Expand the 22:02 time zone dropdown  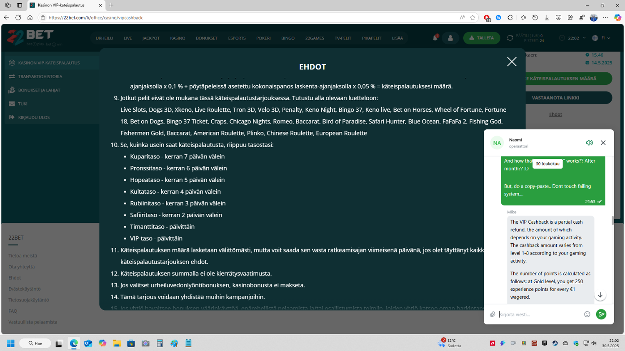(x=574, y=38)
